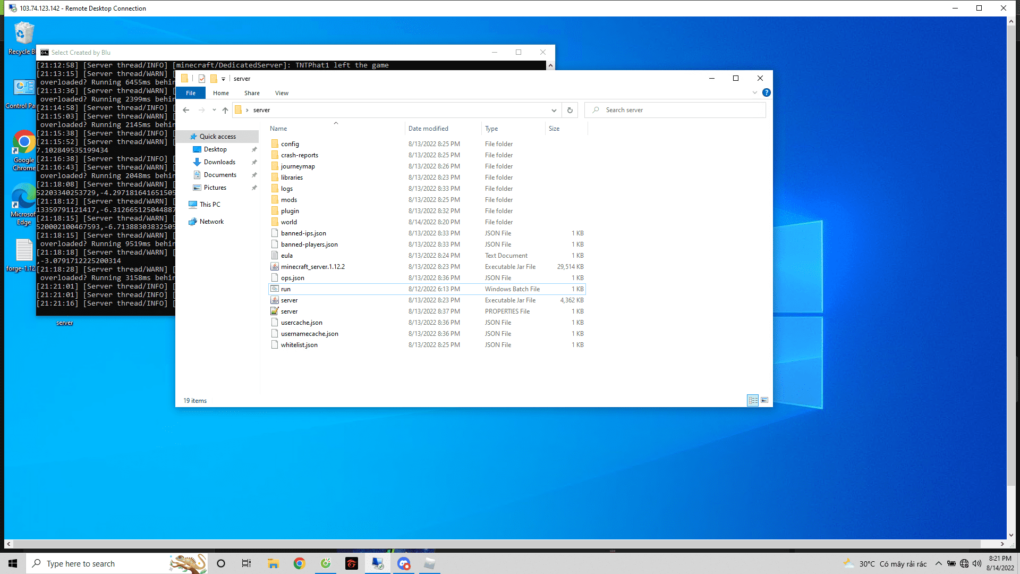Open the File ribbon tab
The height and width of the screenshot is (574, 1020).
(191, 93)
